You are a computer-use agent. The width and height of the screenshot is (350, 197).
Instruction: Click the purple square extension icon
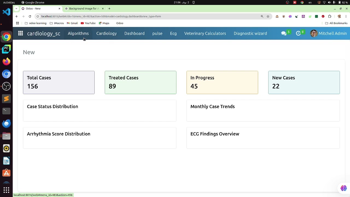tap(303, 16)
